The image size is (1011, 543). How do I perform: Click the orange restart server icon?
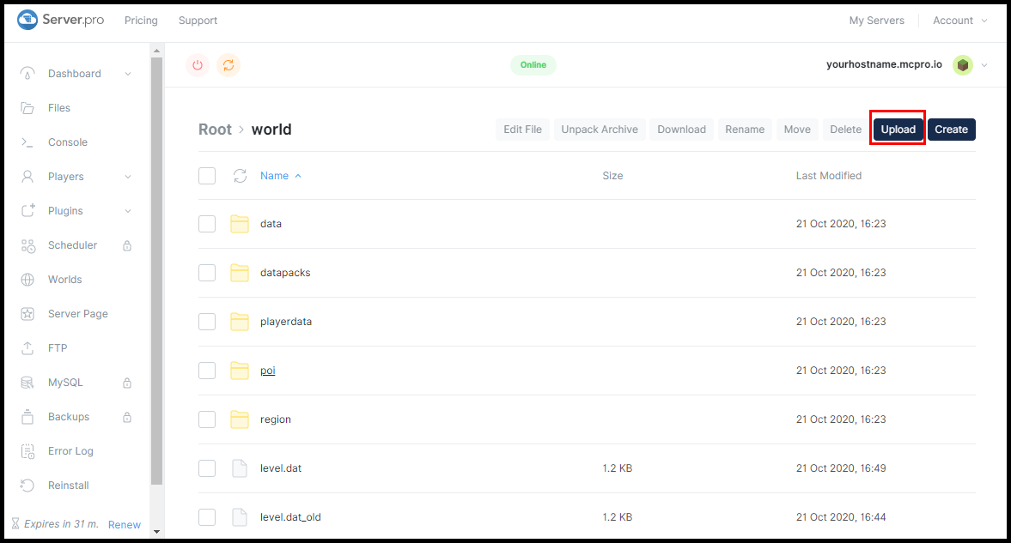[x=228, y=65]
